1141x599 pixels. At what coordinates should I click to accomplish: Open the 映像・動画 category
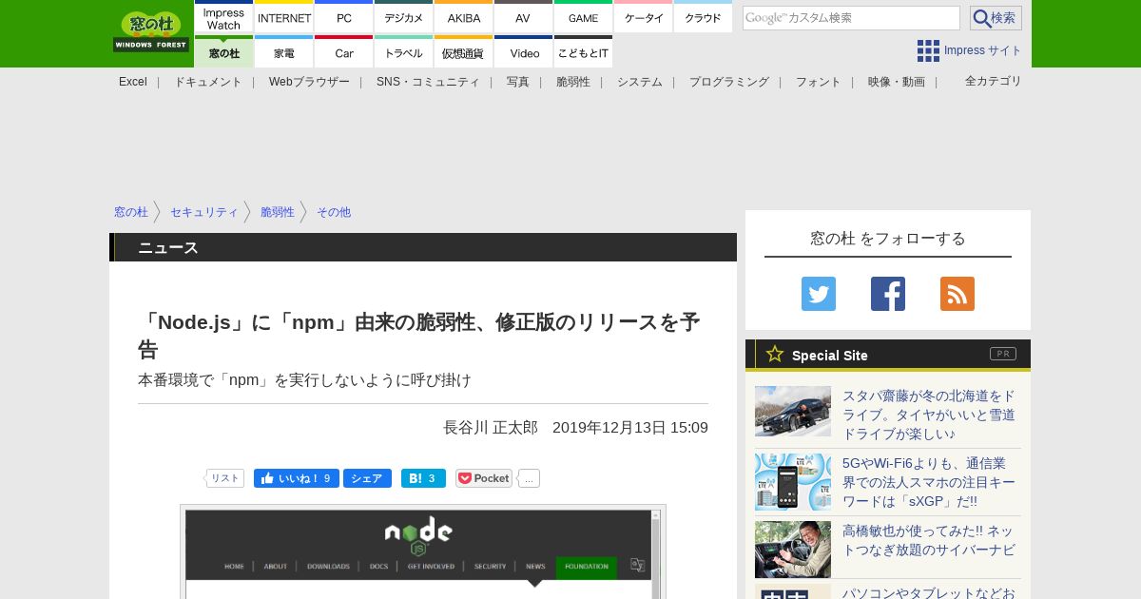tap(897, 82)
